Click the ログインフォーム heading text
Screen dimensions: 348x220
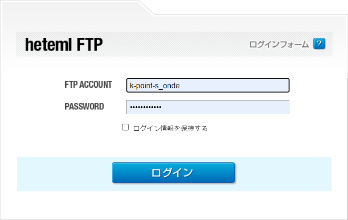pyautogui.click(x=279, y=44)
